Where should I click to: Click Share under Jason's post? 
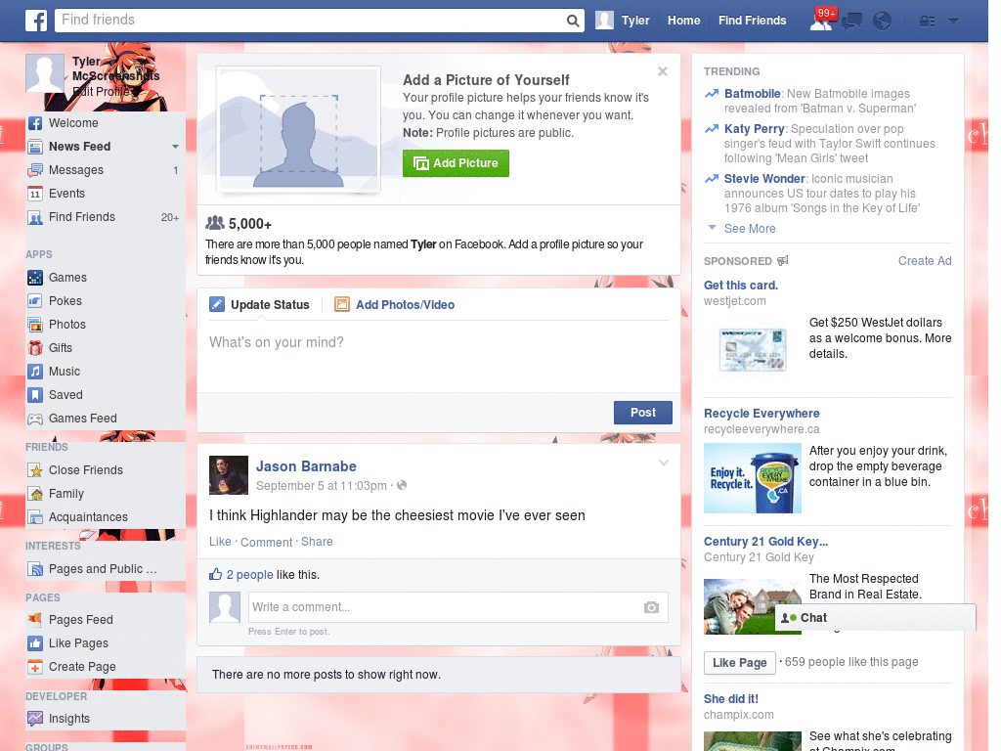pyautogui.click(x=317, y=542)
